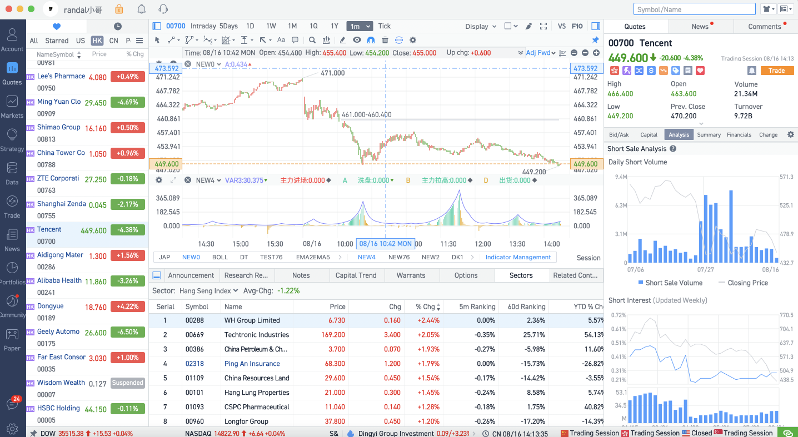Image resolution: width=798 pixels, height=437 pixels.
Task: Click the paintbrush theme icon
Action: point(528,26)
